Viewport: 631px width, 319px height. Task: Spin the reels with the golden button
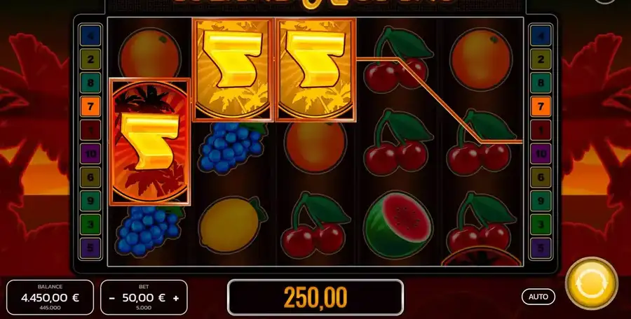tap(591, 283)
